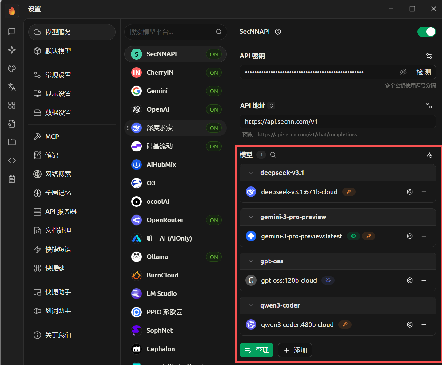The width and height of the screenshot is (442, 365).
Task: Collapse the gpt-oss model group
Action: (251, 261)
